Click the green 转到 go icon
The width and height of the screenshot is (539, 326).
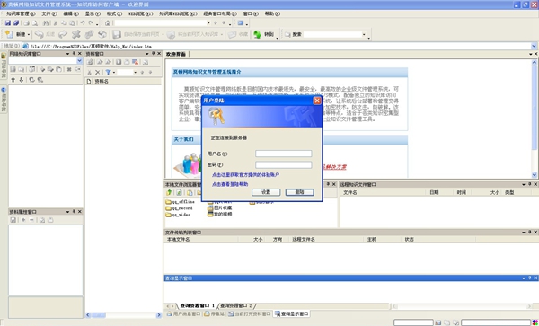(257, 34)
